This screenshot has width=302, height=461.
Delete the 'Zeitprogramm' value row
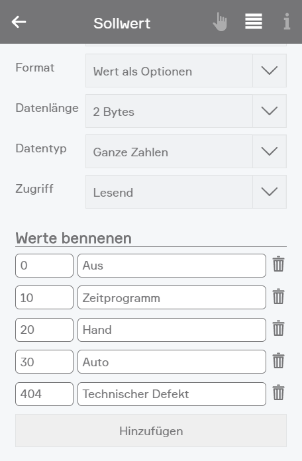point(278,296)
